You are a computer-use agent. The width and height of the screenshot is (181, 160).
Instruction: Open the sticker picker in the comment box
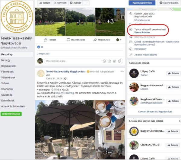(x=120, y=61)
